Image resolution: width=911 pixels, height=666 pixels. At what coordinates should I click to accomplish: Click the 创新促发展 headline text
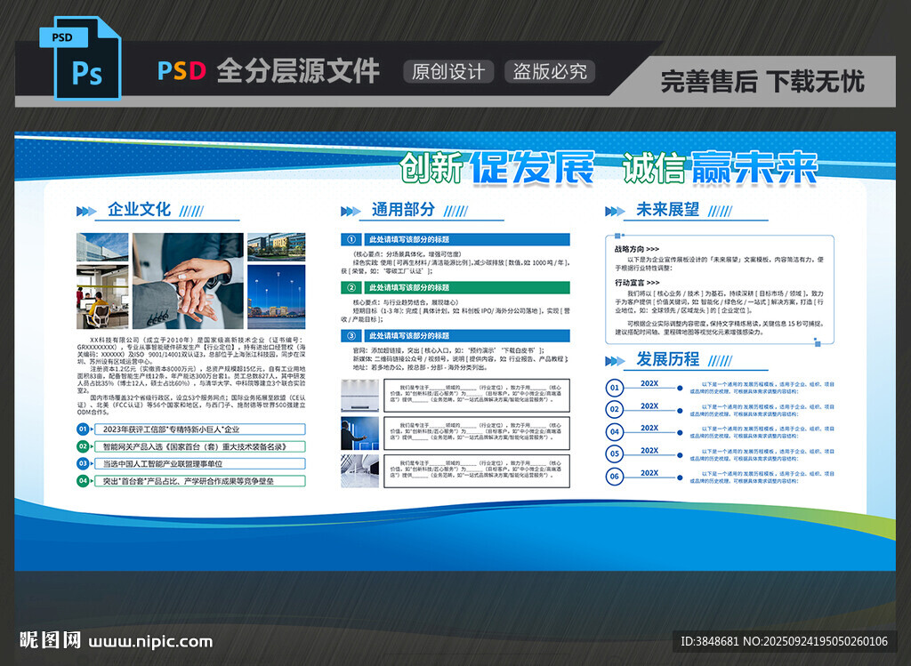point(497,168)
